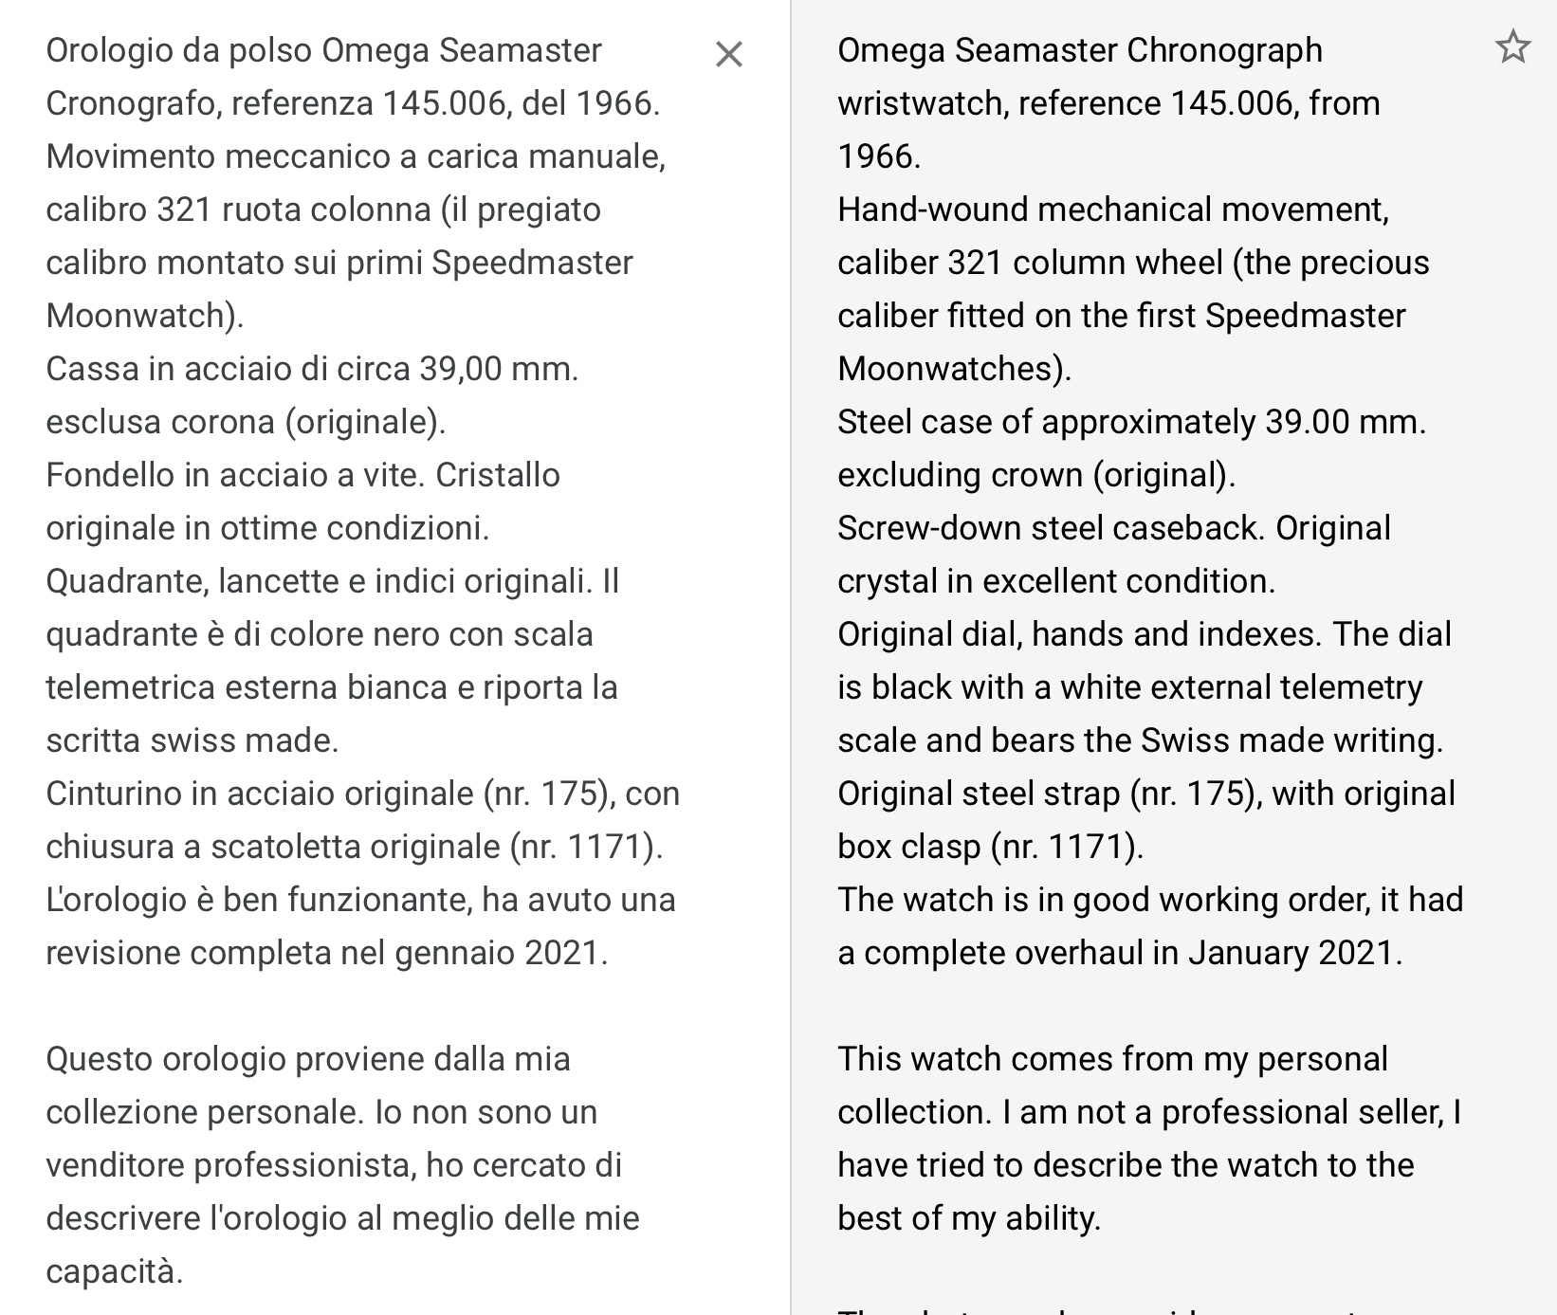The height and width of the screenshot is (1315, 1557).
Task: Click 'calibro 321 ruota colonna' in source
Action: [237, 210]
